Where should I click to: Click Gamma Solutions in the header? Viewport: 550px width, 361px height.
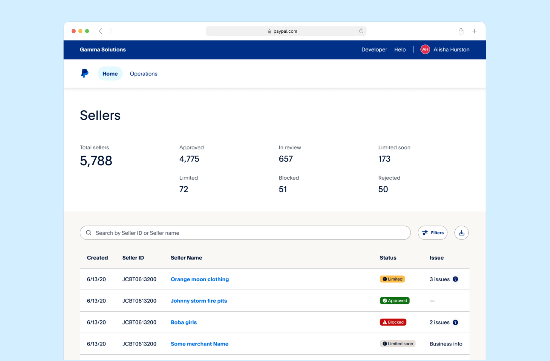pyautogui.click(x=103, y=49)
